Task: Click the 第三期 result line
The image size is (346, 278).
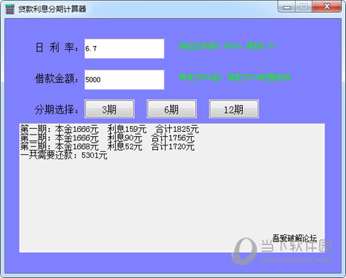Action: (x=107, y=147)
